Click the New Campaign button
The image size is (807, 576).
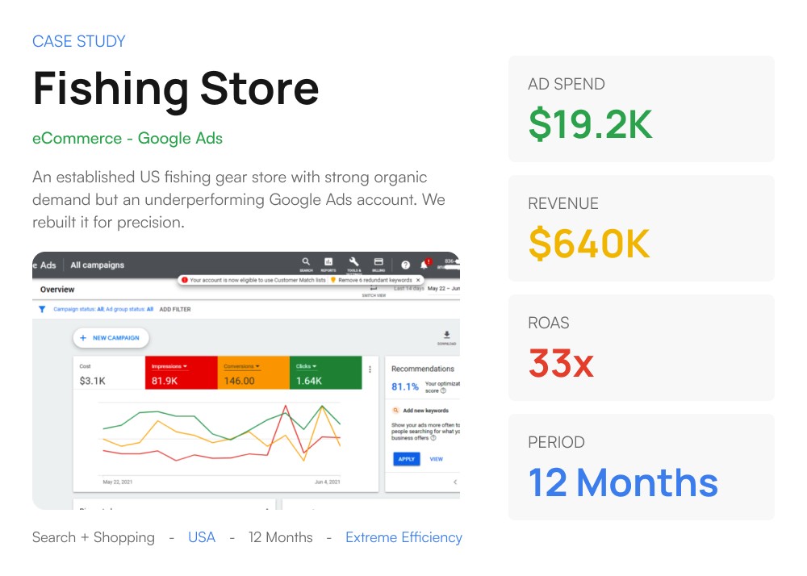click(x=111, y=338)
